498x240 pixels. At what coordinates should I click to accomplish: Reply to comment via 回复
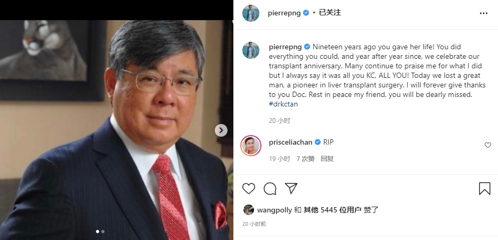pos(327,159)
